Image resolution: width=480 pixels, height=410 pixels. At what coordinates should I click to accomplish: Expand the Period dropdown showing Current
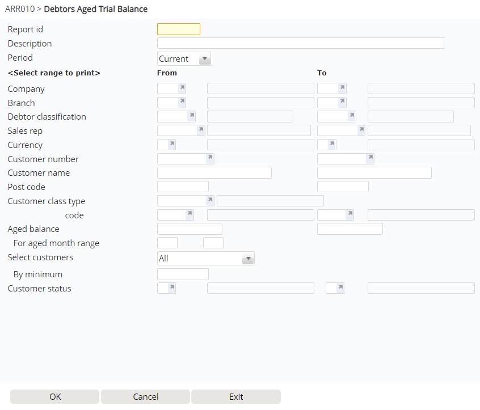pyautogui.click(x=205, y=59)
